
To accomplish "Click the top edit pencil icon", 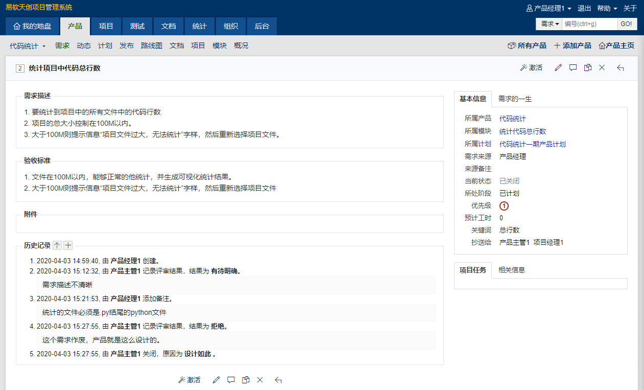I will 558,67.
